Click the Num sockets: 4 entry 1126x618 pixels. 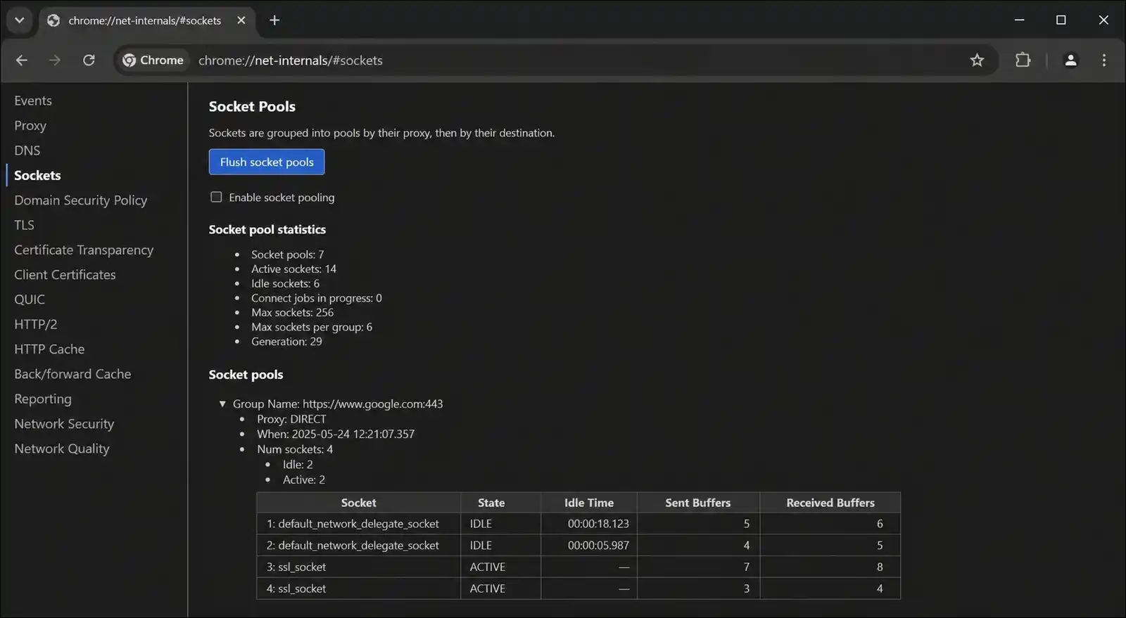point(295,449)
